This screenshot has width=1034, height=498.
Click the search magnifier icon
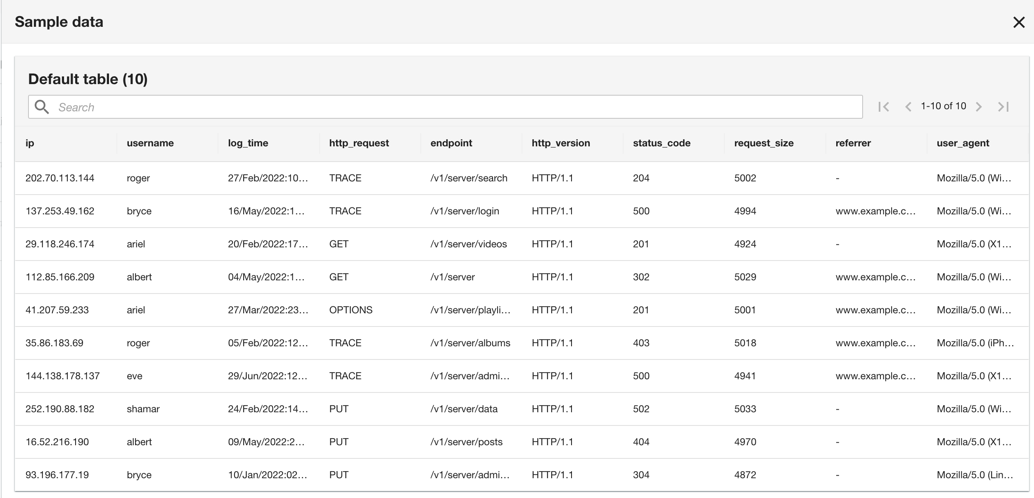pos(42,107)
